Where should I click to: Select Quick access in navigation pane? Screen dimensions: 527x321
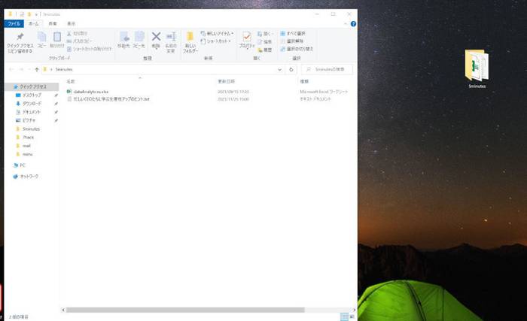point(32,86)
